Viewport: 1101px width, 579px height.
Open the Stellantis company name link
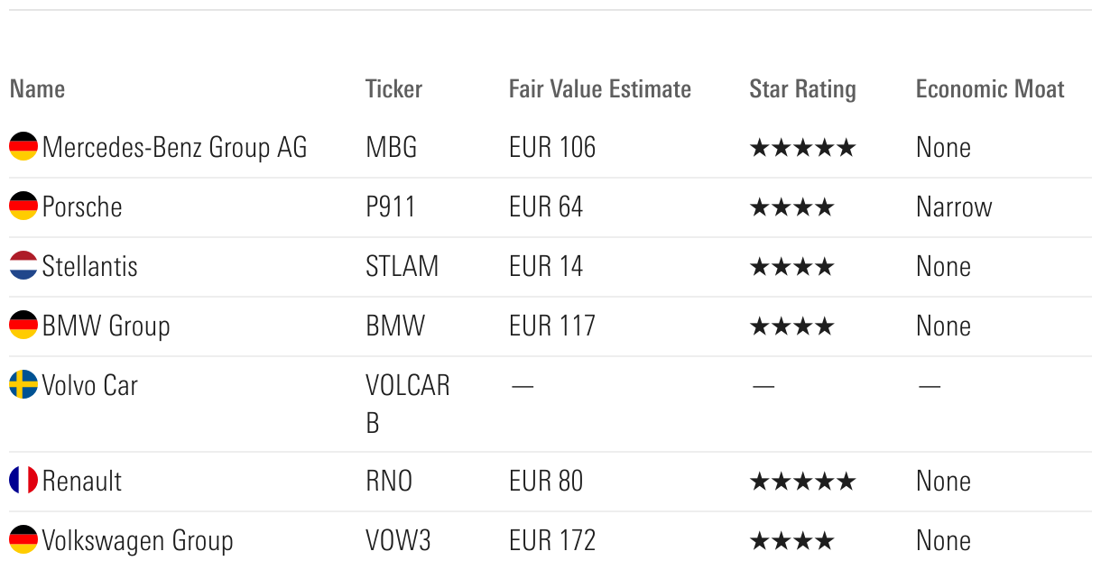(90, 266)
